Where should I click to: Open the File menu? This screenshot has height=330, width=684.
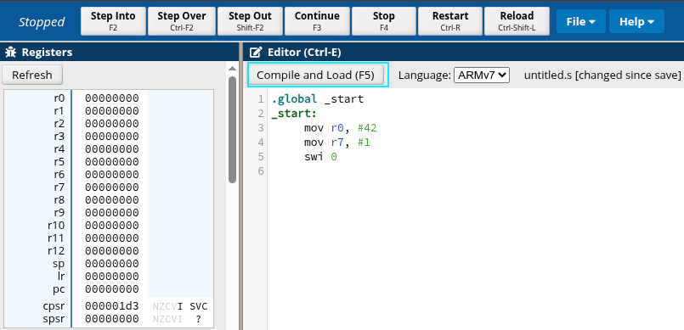click(x=580, y=21)
